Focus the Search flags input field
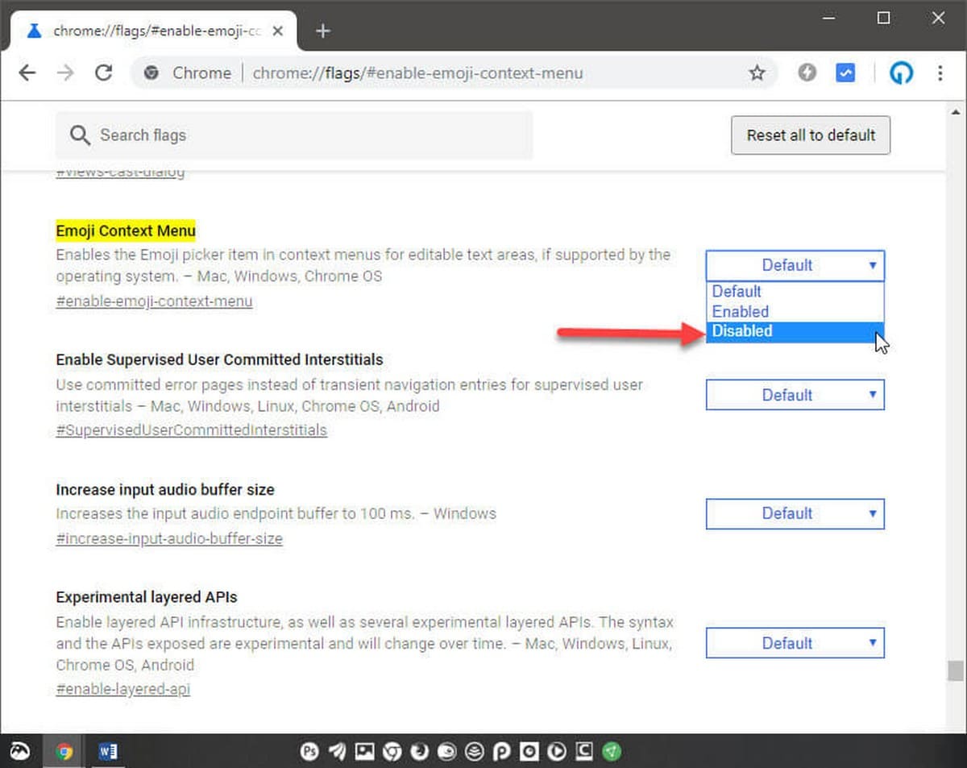 (294, 135)
